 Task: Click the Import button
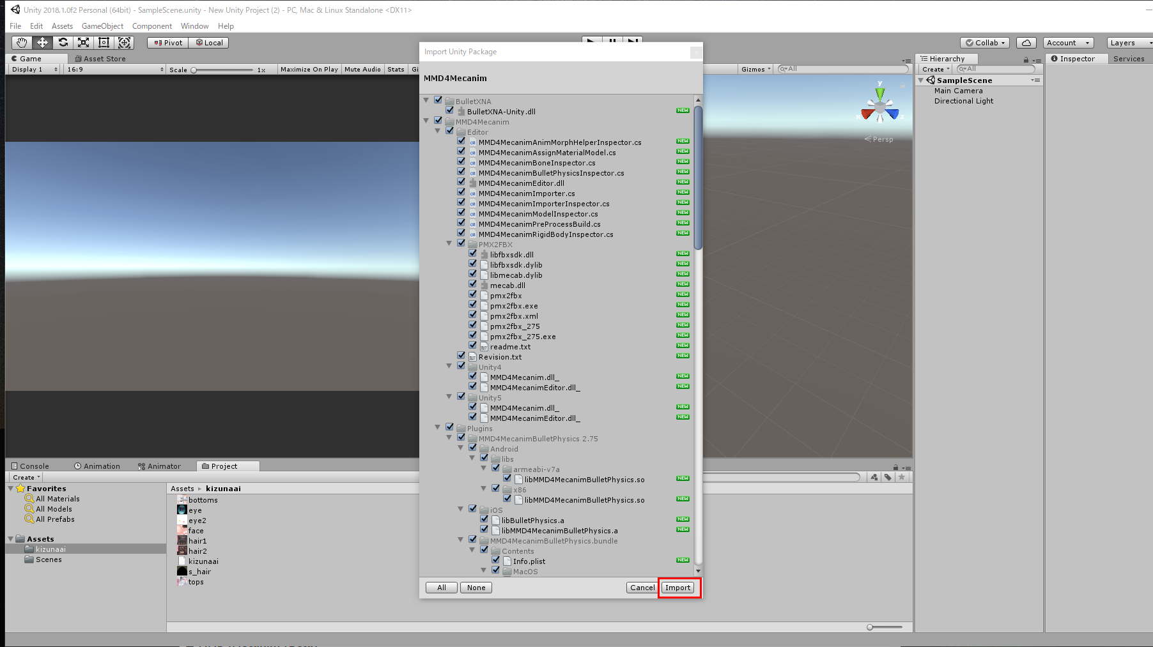coord(678,588)
